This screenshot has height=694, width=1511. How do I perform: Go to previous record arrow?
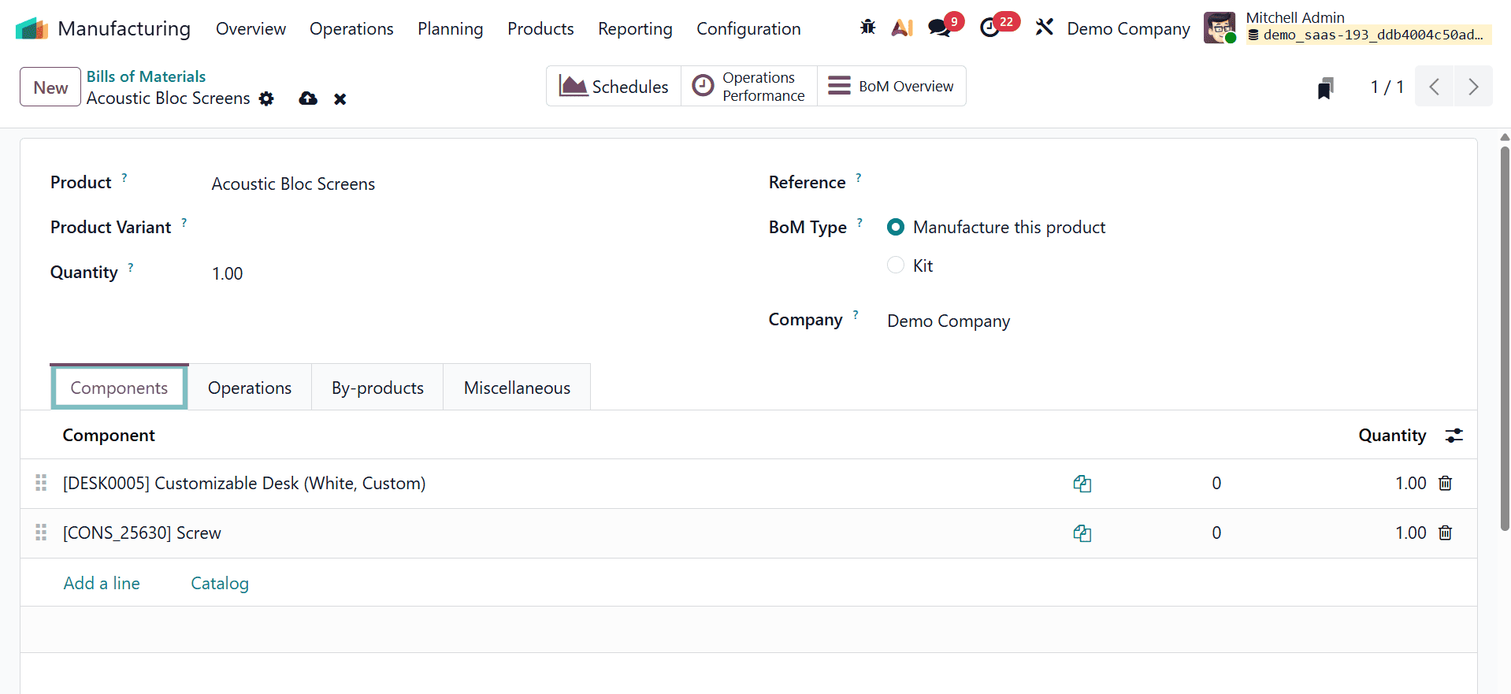[x=1435, y=87]
